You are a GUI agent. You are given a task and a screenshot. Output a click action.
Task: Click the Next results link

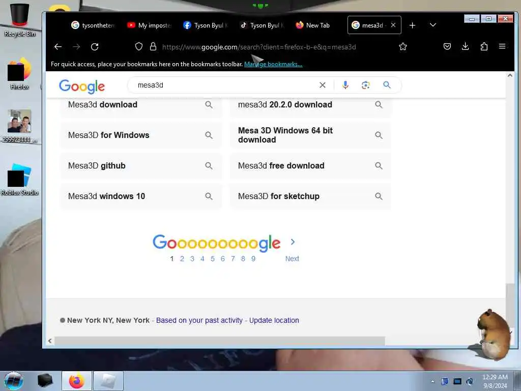point(292,259)
